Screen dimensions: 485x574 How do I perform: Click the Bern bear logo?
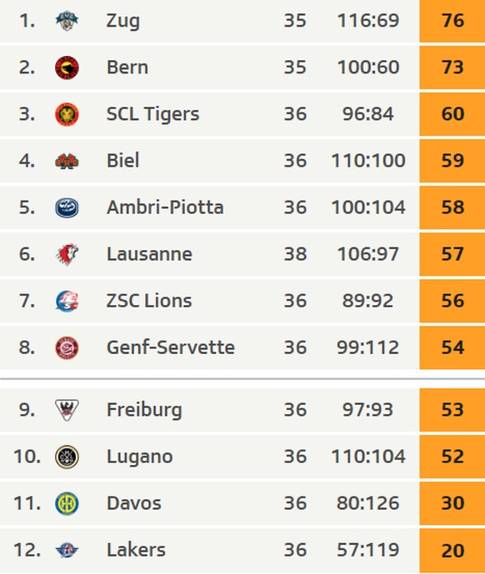pos(67,67)
